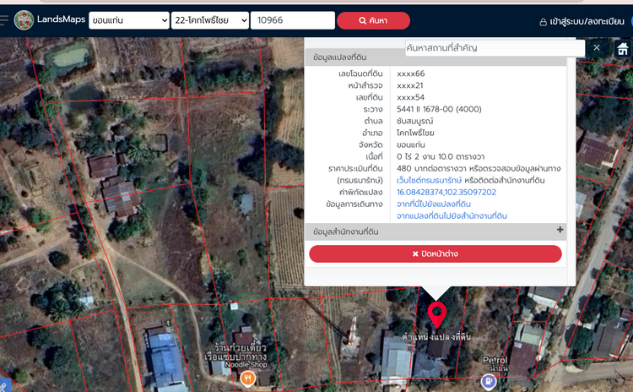The image size is (633, 392).
Task: Open the coordinates link 16.08428374,102.35097202
Action: (x=446, y=193)
